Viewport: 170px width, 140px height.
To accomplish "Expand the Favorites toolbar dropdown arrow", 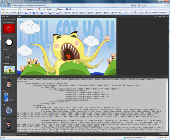I will 36,9.
